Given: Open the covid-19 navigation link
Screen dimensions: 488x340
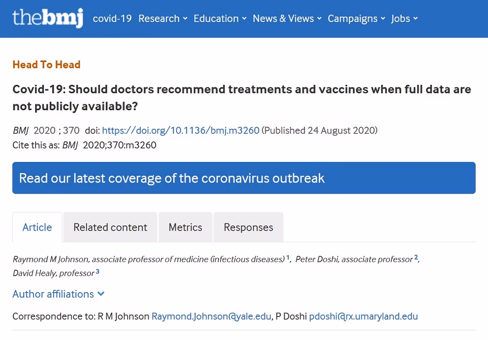Looking at the screenshot, I should point(112,19).
